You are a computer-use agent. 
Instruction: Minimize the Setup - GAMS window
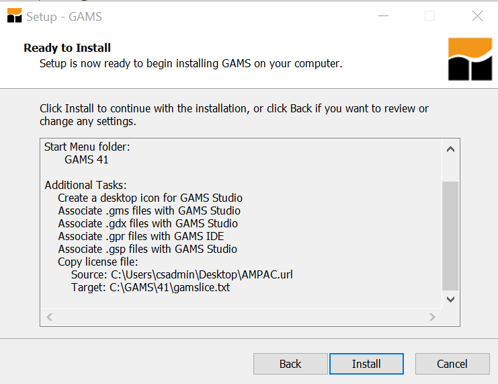coord(383,16)
